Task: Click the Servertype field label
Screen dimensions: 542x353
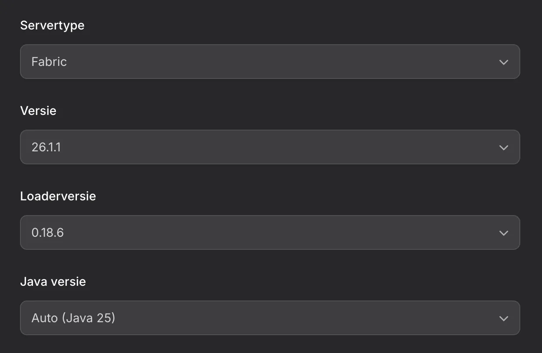Action: pos(52,25)
